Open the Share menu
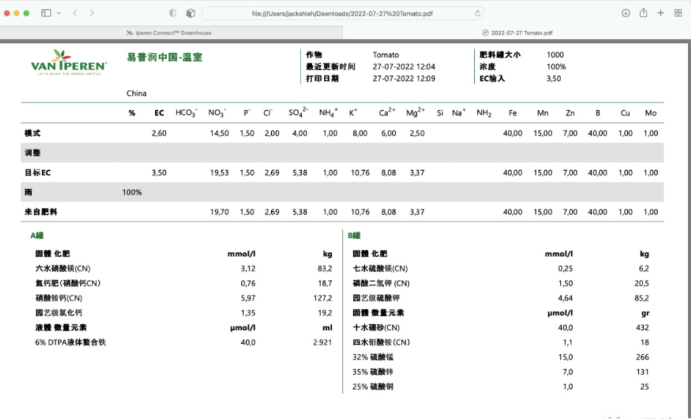The height and width of the screenshot is (419, 691). click(643, 13)
